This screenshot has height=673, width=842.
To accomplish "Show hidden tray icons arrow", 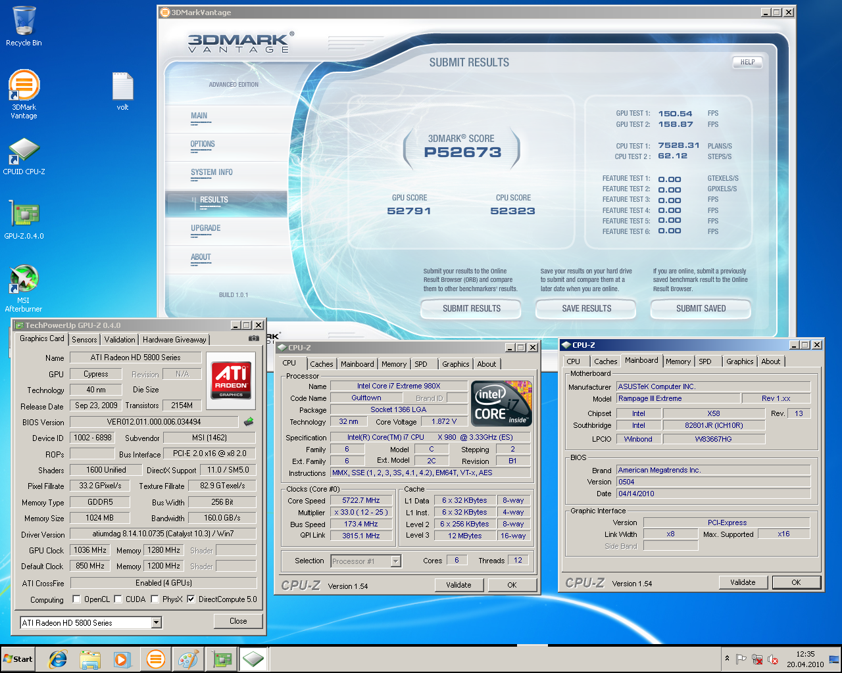I will (x=727, y=659).
